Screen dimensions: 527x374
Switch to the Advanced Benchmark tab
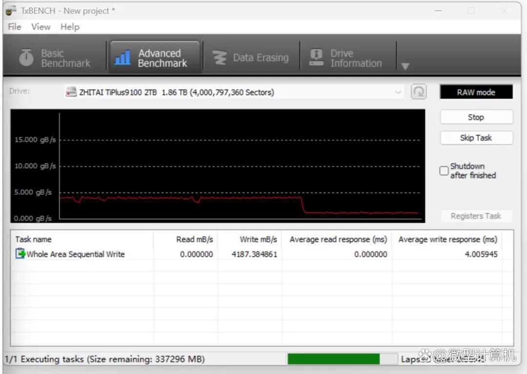click(155, 58)
